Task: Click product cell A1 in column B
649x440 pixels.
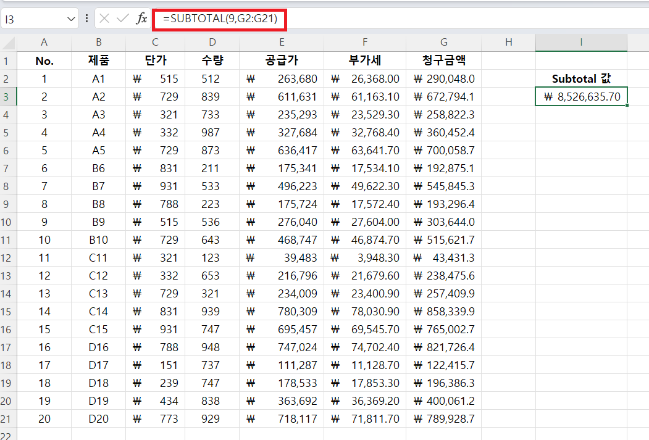Action: click(x=99, y=78)
